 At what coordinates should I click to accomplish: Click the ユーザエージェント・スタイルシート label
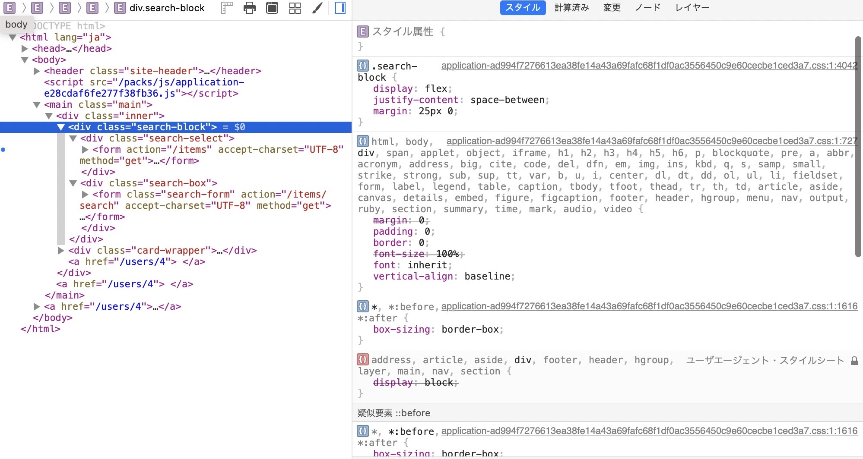click(x=765, y=360)
